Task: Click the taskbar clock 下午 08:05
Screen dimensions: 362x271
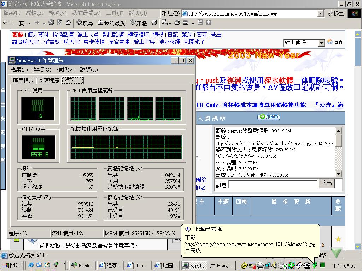Action: click(x=344, y=266)
